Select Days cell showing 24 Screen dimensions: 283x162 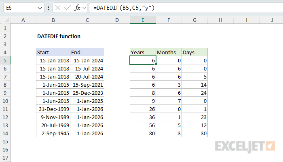click(194, 93)
